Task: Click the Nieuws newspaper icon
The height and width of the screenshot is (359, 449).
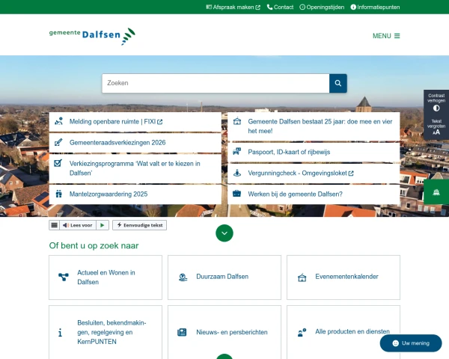Action: [182, 332]
